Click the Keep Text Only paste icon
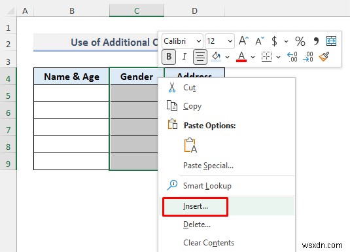The image size is (350, 252). [x=190, y=145]
